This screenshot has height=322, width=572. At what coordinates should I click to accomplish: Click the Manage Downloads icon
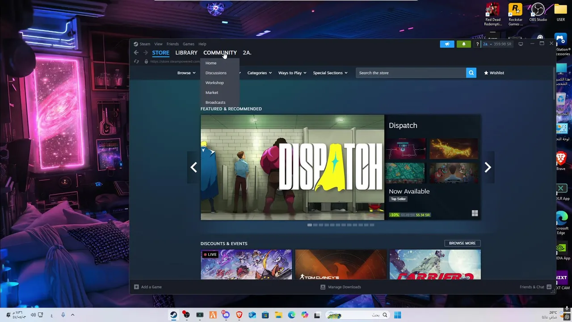coord(323,287)
